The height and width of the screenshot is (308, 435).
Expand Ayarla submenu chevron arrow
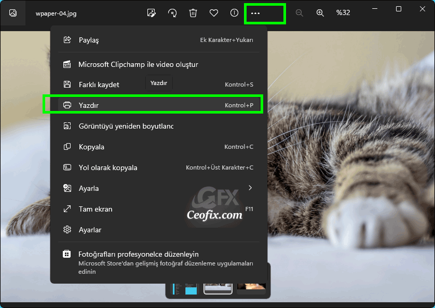(250, 188)
